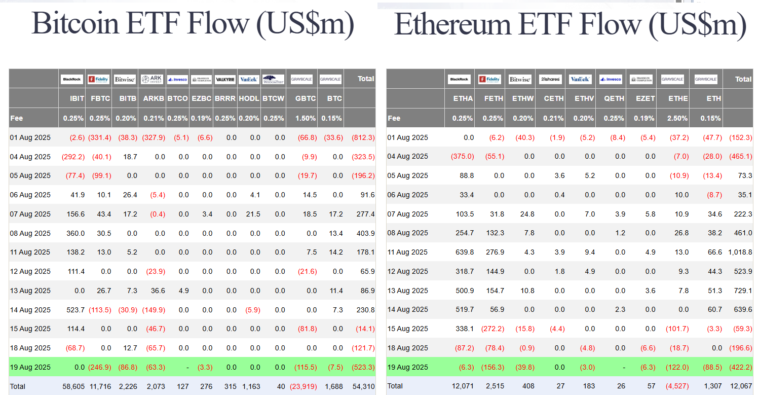759x395 pixels.
Task: Click the BlackRock logo in the Bitcoin table
Action: pyautogui.click(x=72, y=79)
